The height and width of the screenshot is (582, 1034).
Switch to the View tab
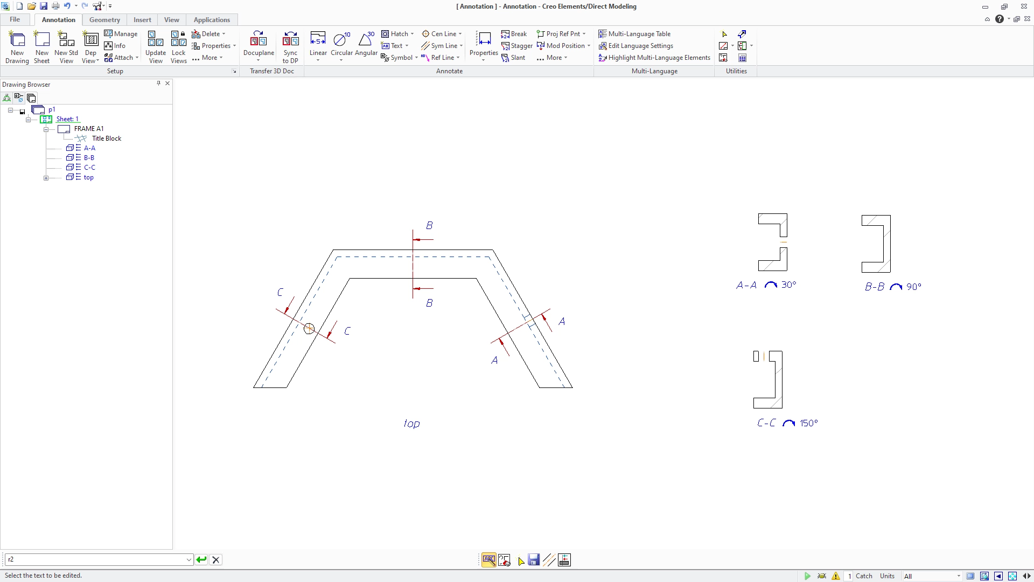pyautogui.click(x=171, y=20)
